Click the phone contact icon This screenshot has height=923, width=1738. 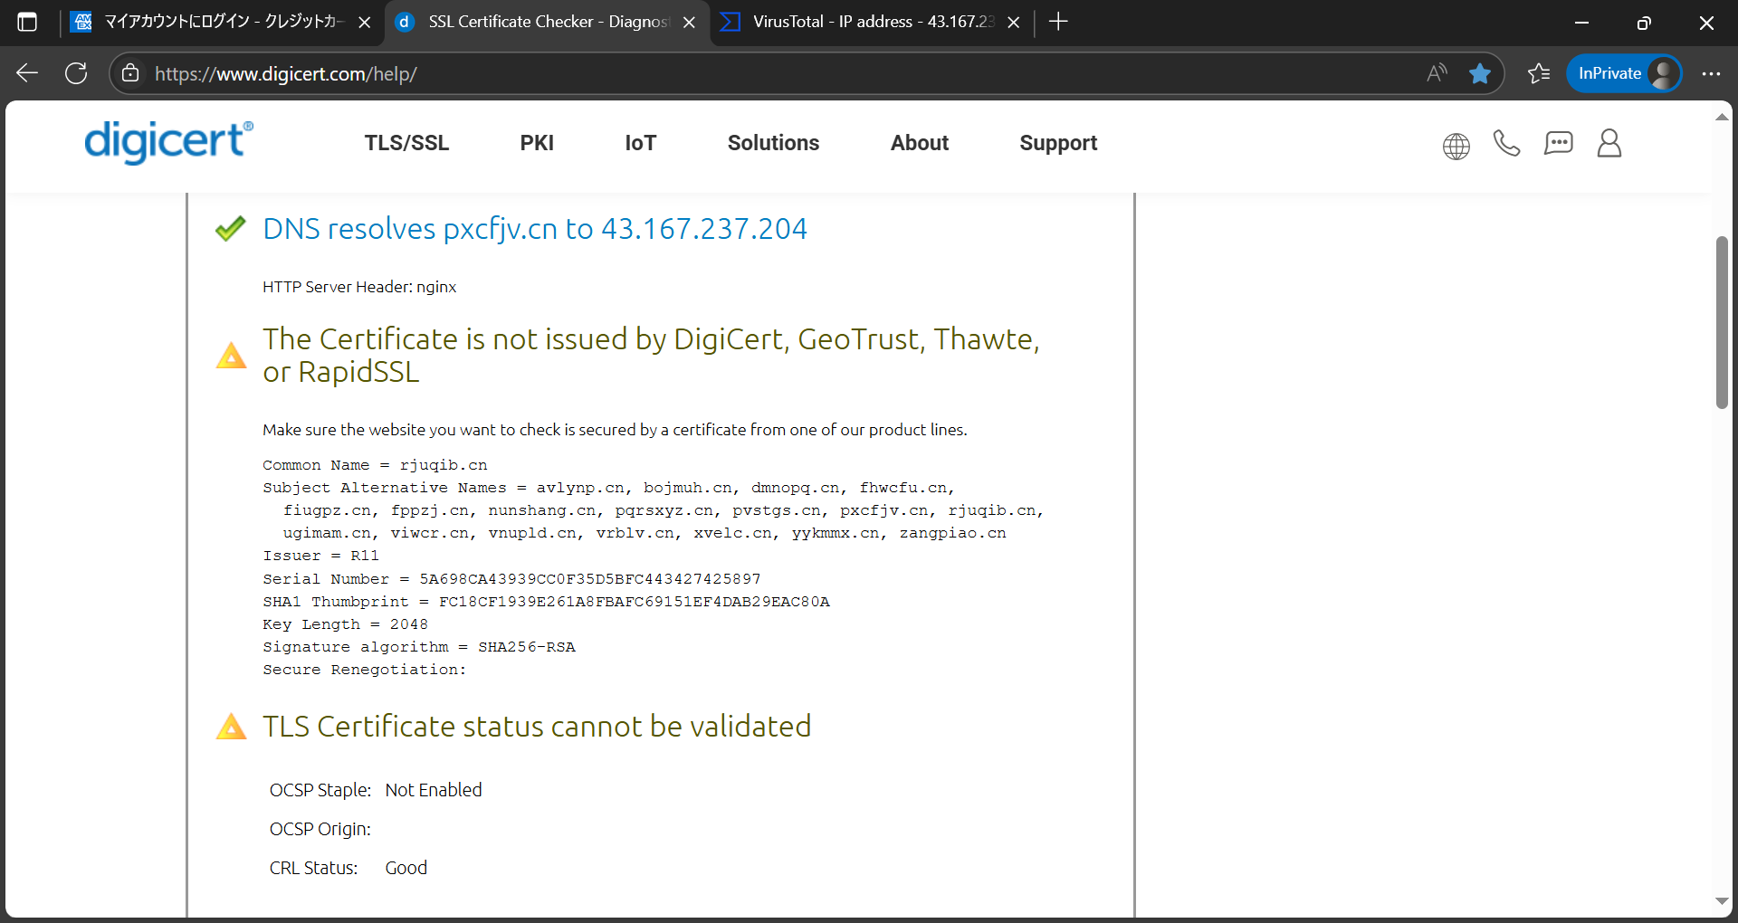[1506, 143]
